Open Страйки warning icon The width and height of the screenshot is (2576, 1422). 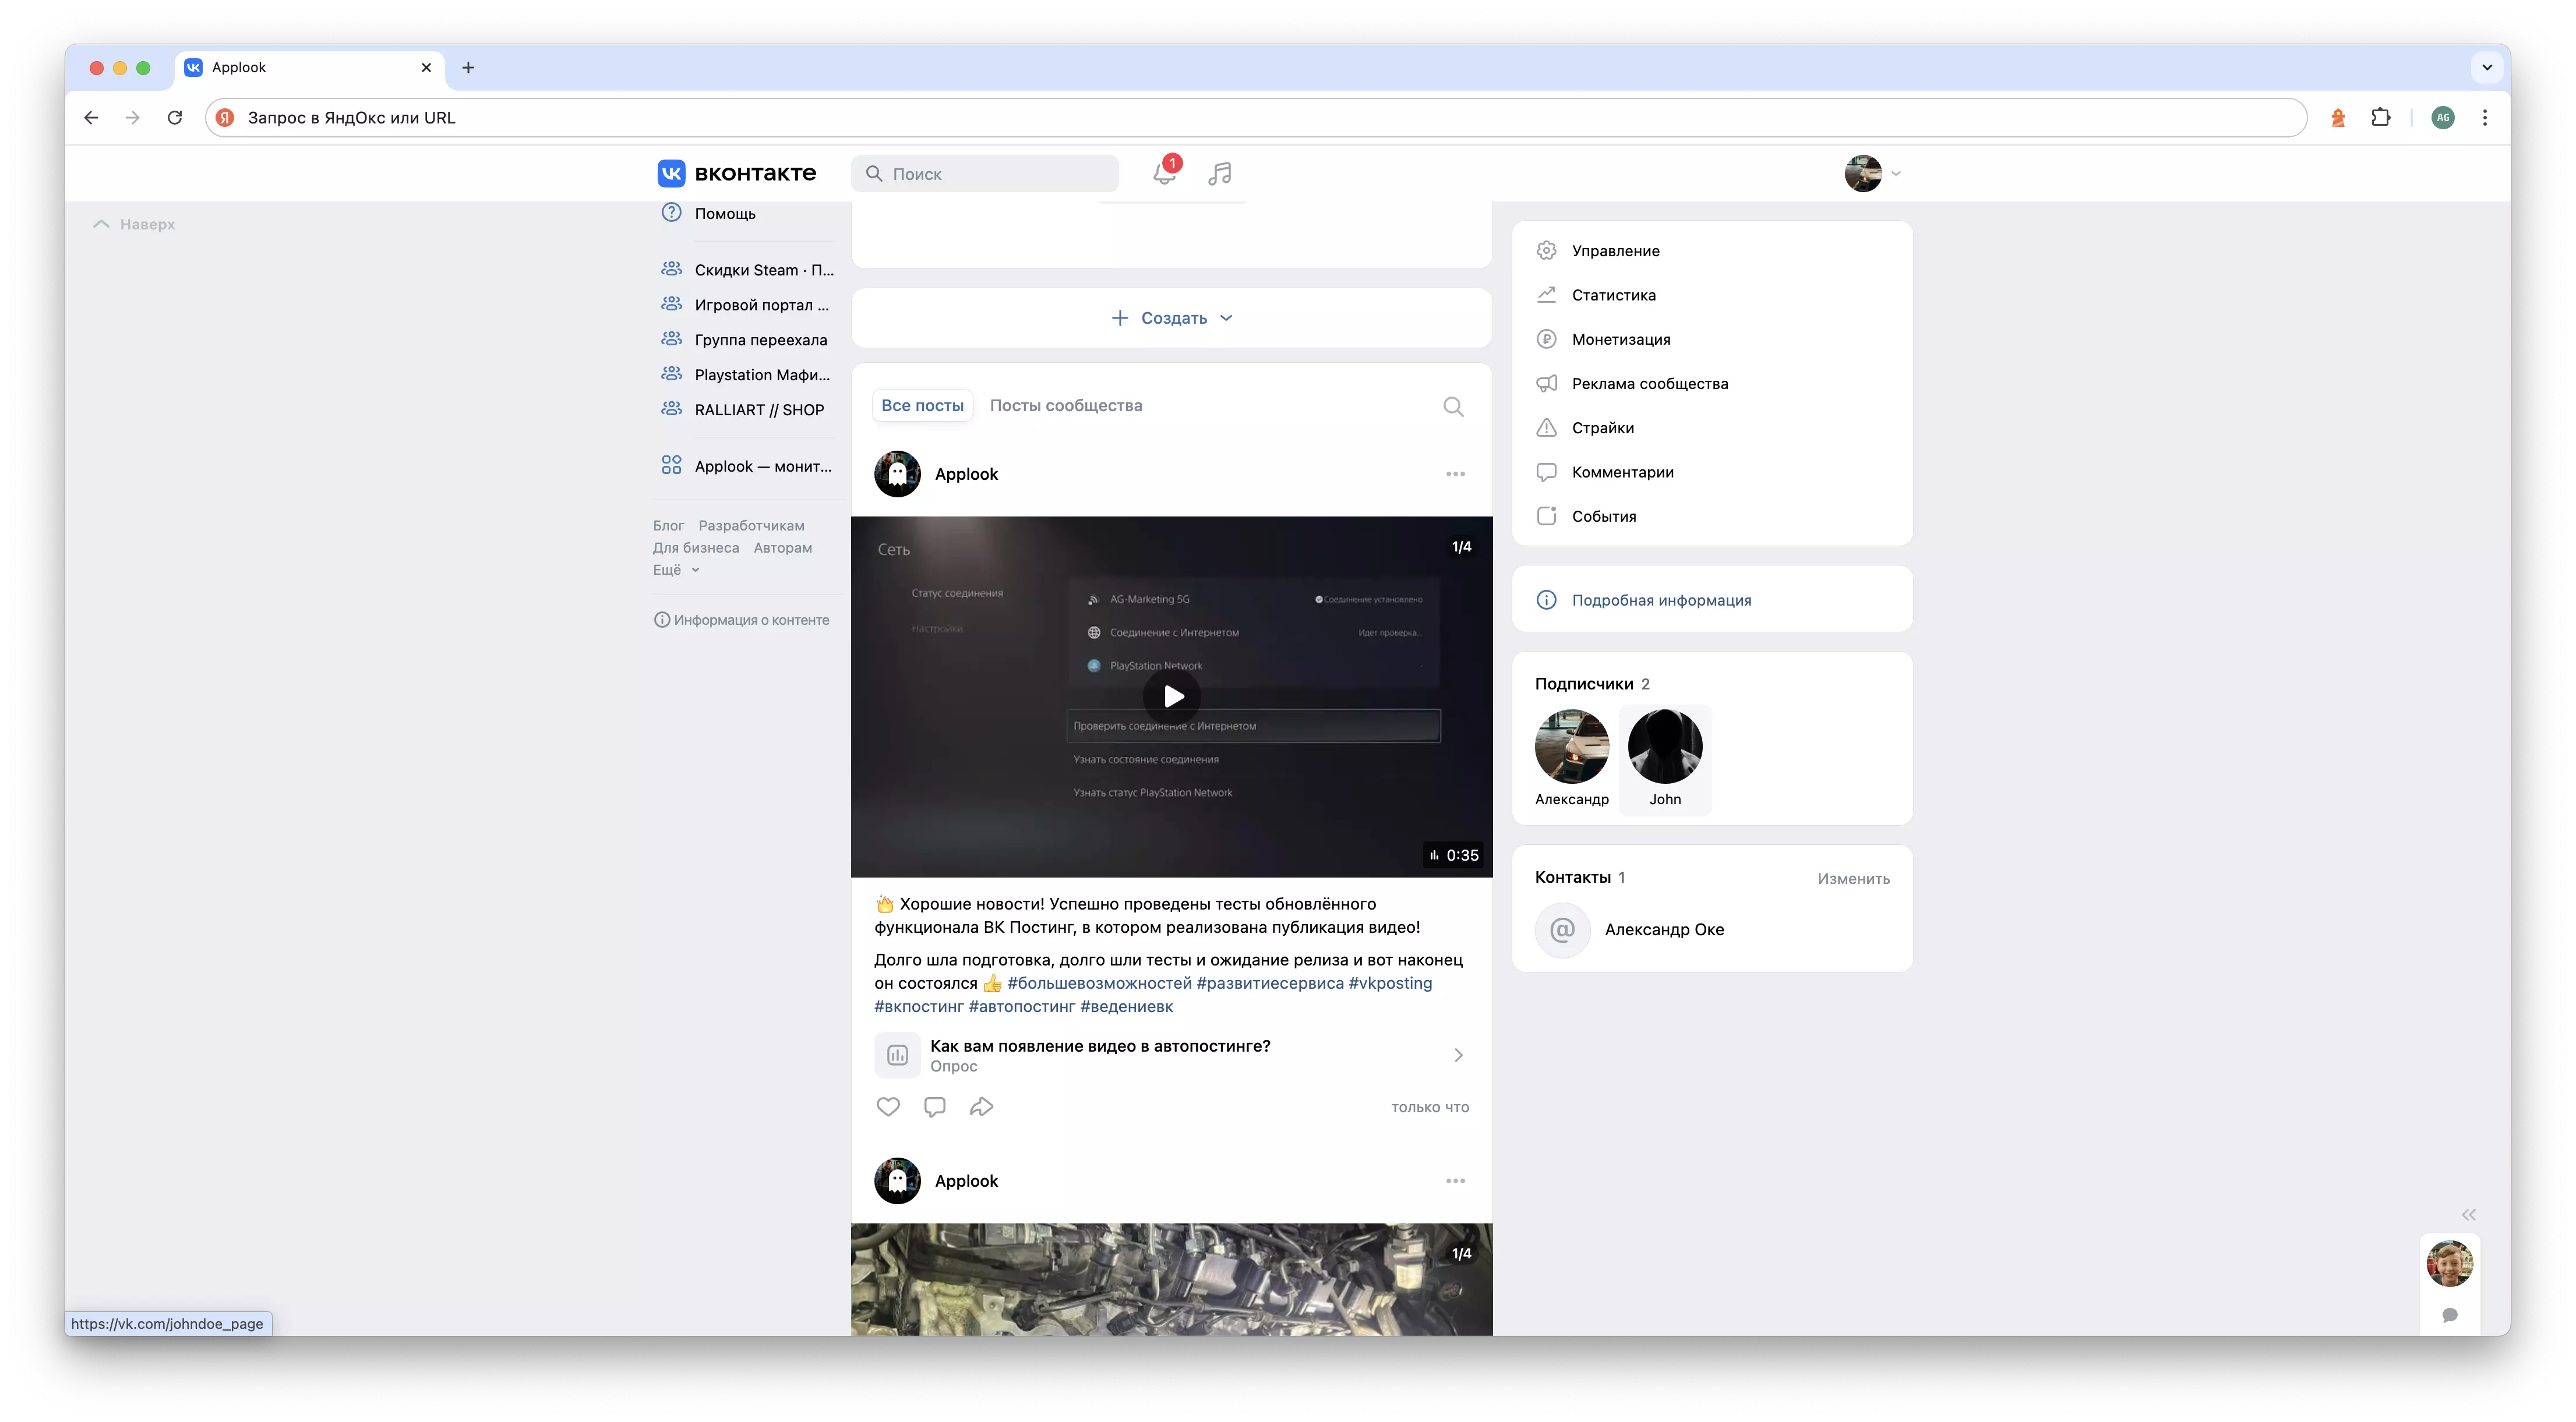pos(1546,427)
